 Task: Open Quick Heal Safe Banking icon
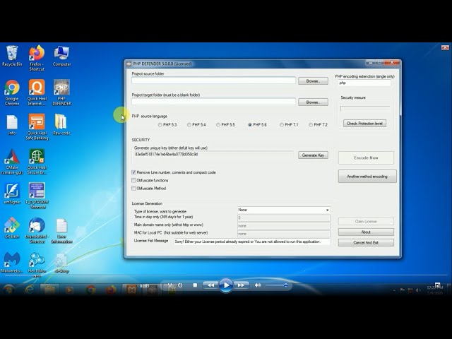pos(37,127)
